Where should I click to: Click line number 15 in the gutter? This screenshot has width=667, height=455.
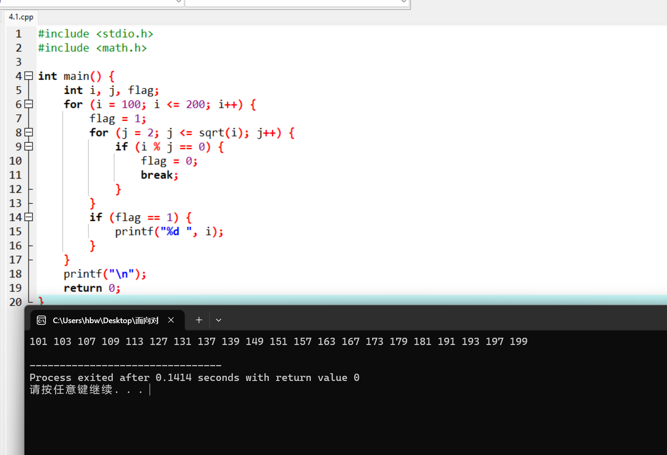[x=15, y=232]
